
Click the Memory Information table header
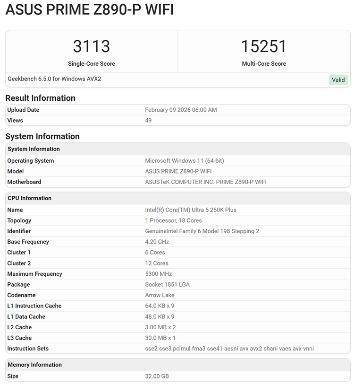[x=178, y=365]
